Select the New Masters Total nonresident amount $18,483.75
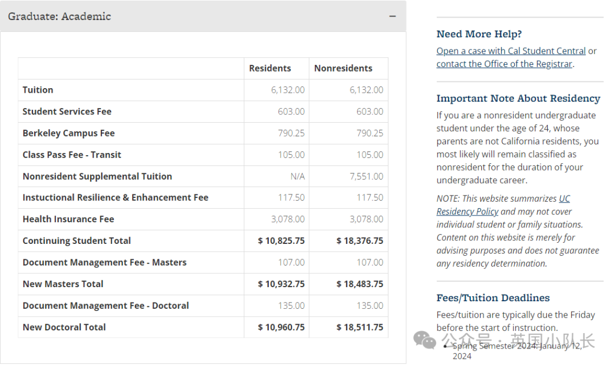 pyautogui.click(x=360, y=284)
